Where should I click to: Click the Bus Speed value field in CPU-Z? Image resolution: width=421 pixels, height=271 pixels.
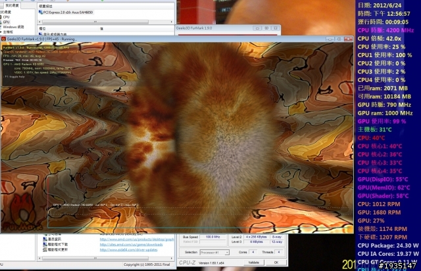[212, 237]
